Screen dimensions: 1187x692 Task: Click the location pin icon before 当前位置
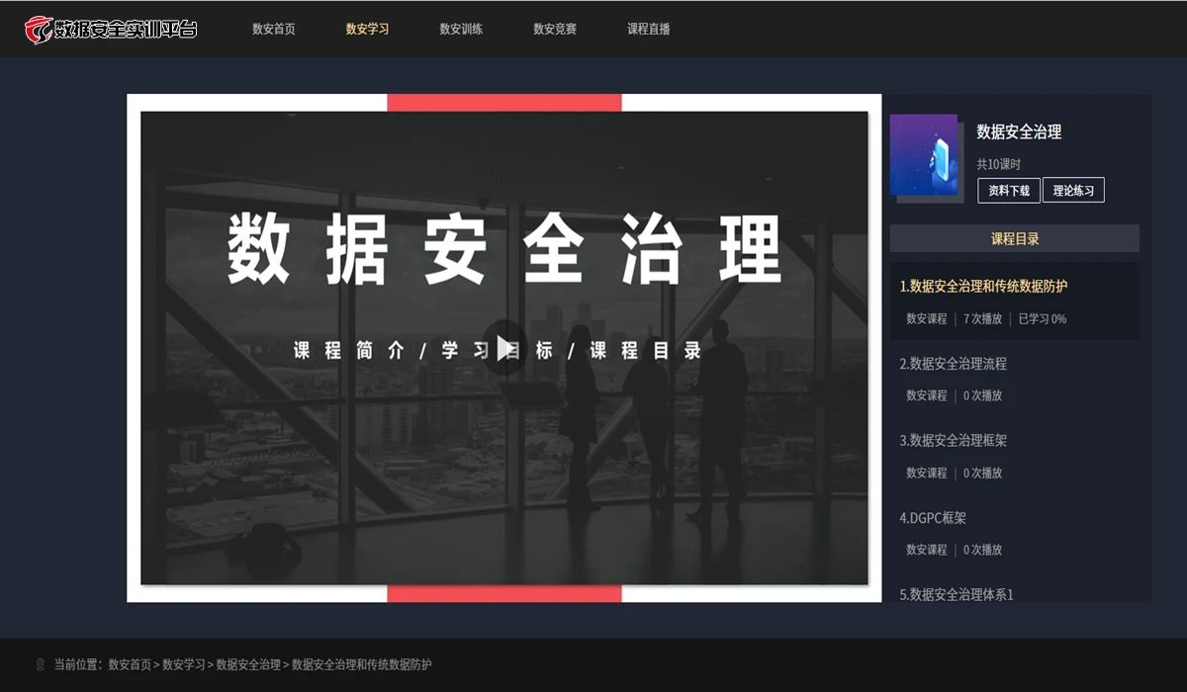(x=41, y=664)
